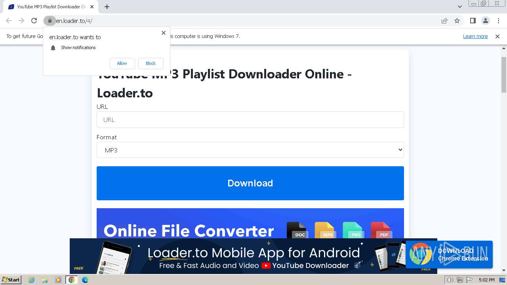Bookmark this page with star icon
The image size is (507, 285).
[x=457, y=21]
